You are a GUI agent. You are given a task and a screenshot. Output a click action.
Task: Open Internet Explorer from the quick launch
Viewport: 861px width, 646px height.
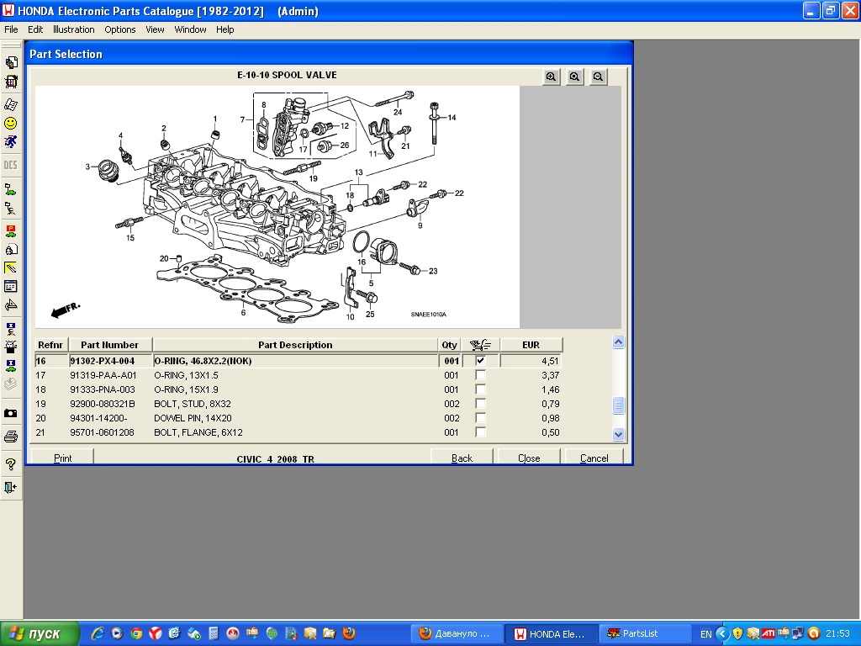point(98,633)
